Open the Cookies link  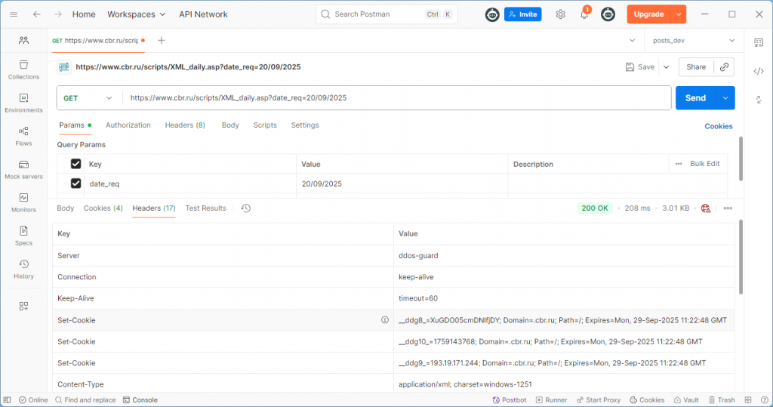[719, 126]
